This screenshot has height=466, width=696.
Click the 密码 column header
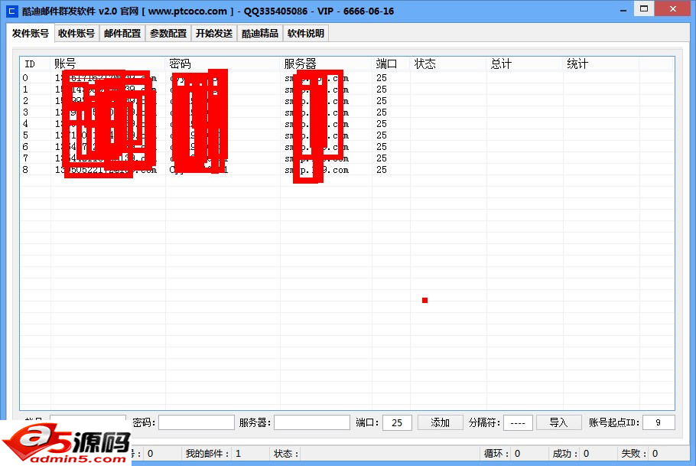[x=223, y=64]
